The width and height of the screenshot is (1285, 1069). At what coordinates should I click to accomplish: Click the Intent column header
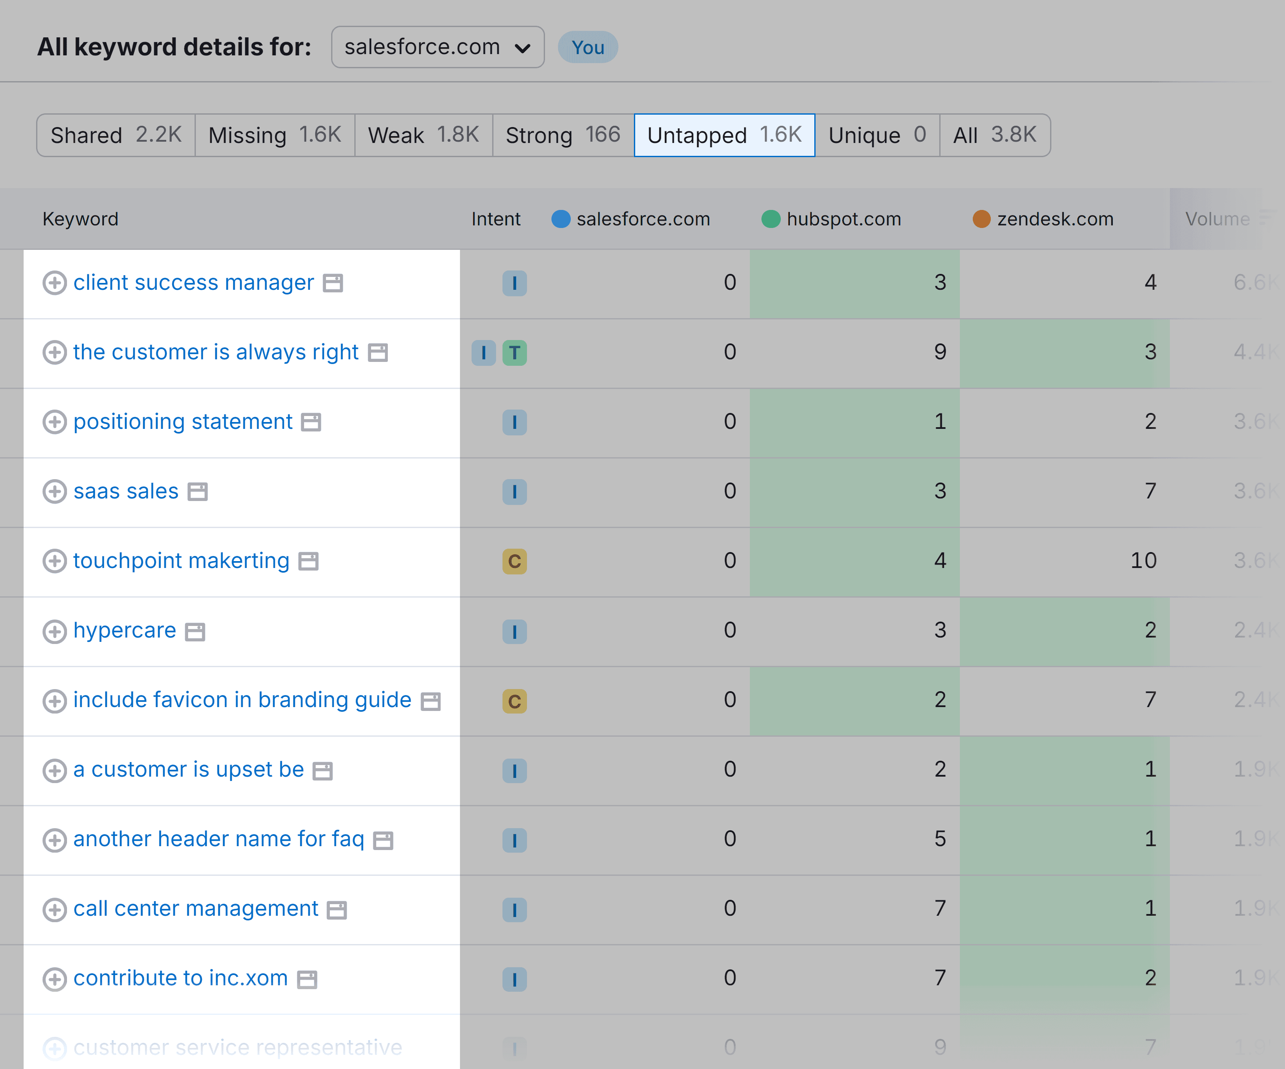[x=496, y=219]
